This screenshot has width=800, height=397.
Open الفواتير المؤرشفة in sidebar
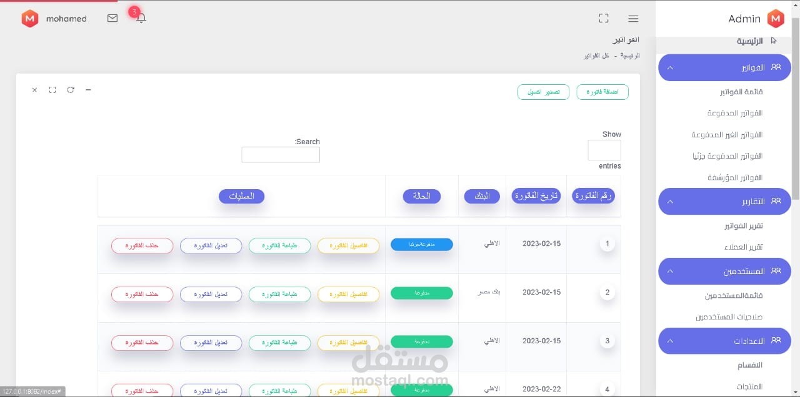click(x=735, y=177)
